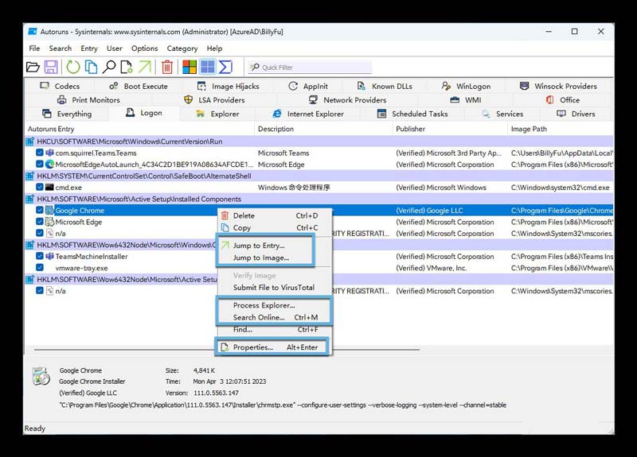The image size is (637, 457).
Task: Uncheck the MicrosoftEdgeAutoLaunch entry checkbox
Action: click(39, 165)
